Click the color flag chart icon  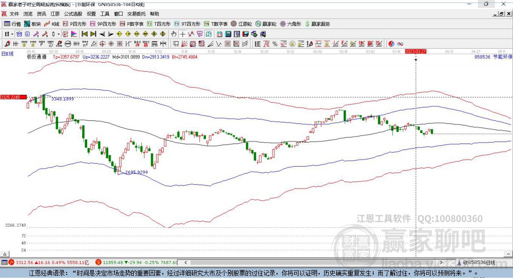(x=74, y=34)
